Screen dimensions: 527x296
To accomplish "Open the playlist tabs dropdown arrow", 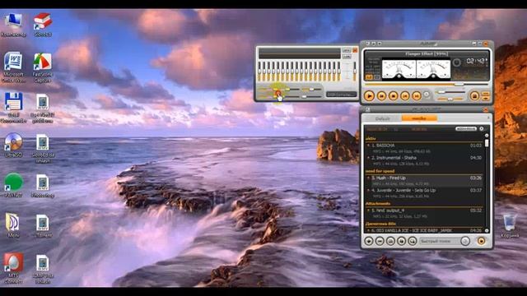I will click(x=488, y=118).
